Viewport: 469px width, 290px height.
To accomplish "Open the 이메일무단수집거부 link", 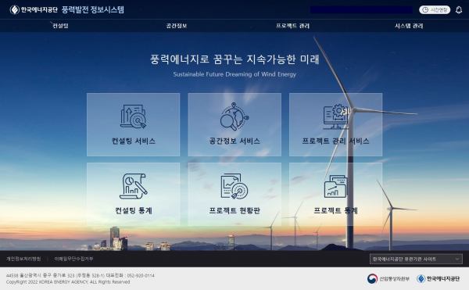I will [x=73, y=259].
